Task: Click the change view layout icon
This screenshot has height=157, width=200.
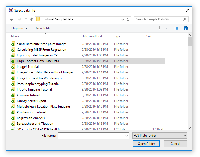Action: [161, 28]
